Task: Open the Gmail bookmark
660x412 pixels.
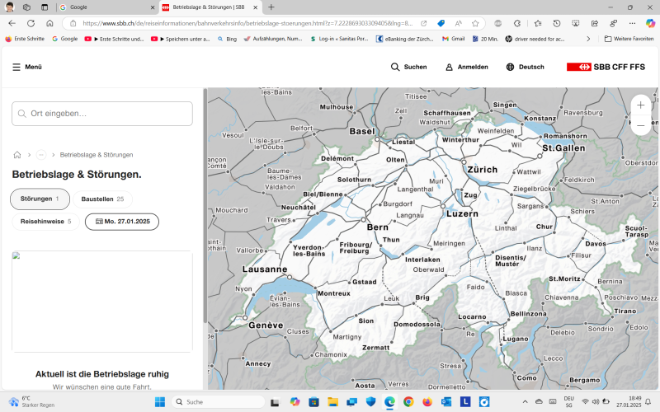Action: coord(453,38)
